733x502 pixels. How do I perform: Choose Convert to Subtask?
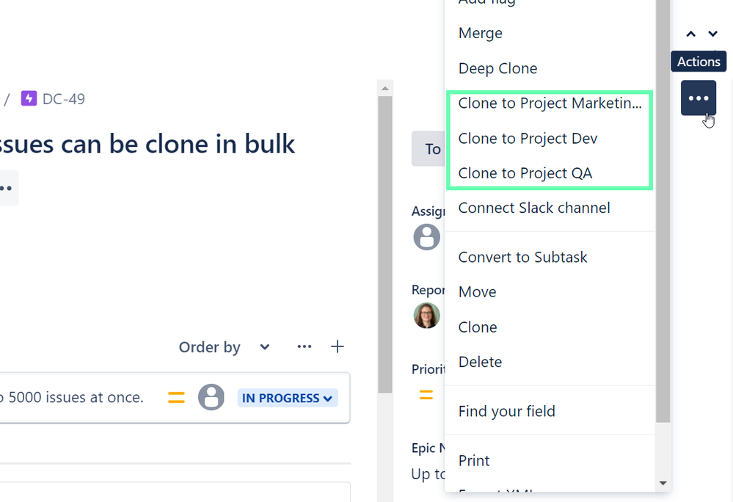522,257
